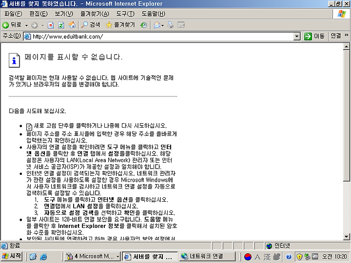Open the 편집(E) menu

pyautogui.click(x=39, y=14)
